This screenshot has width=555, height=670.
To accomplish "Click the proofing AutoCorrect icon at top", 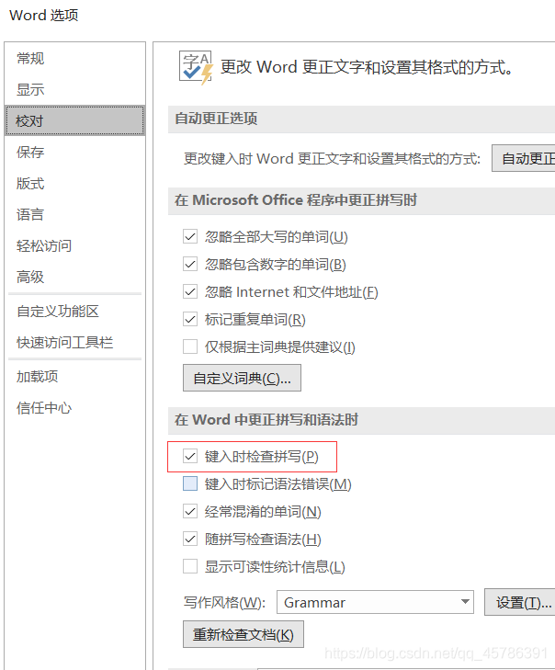I will tap(196, 68).
